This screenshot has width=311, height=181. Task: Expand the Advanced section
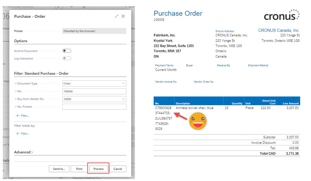click(24, 152)
